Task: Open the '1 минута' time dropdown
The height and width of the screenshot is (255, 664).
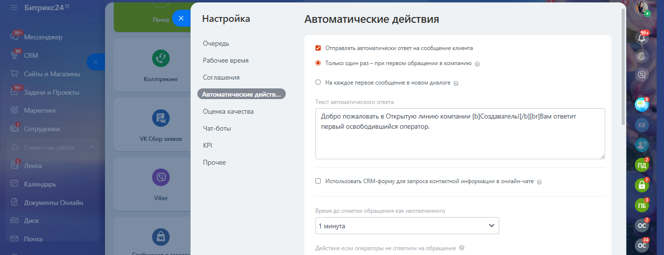Action: coord(407,226)
